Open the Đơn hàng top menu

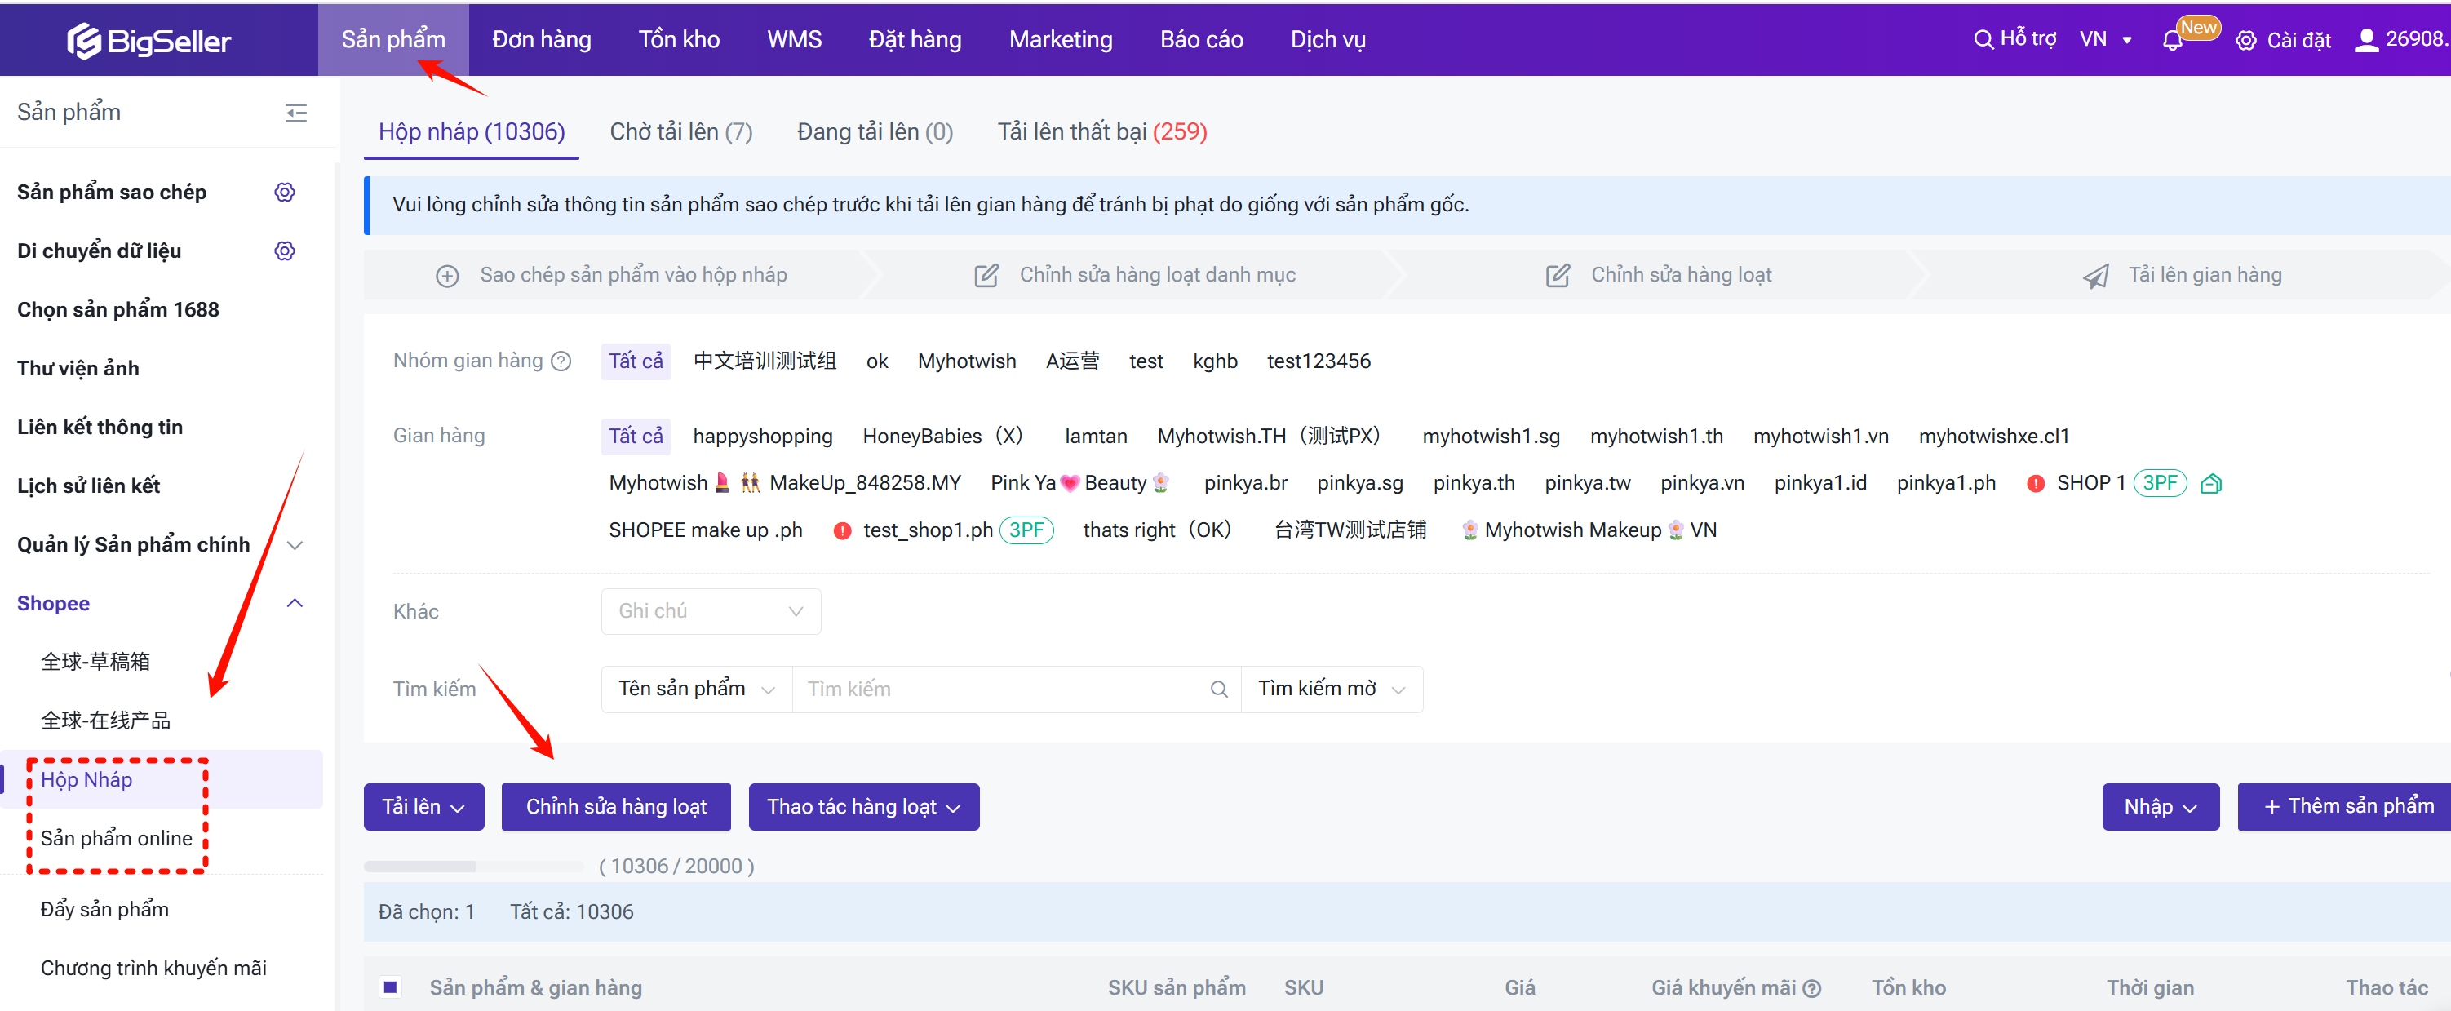(x=542, y=40)
